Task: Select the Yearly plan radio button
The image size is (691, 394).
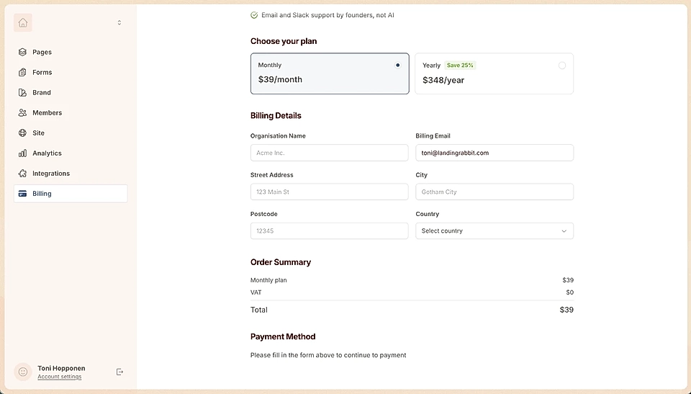Action: [x=562, y=66]
